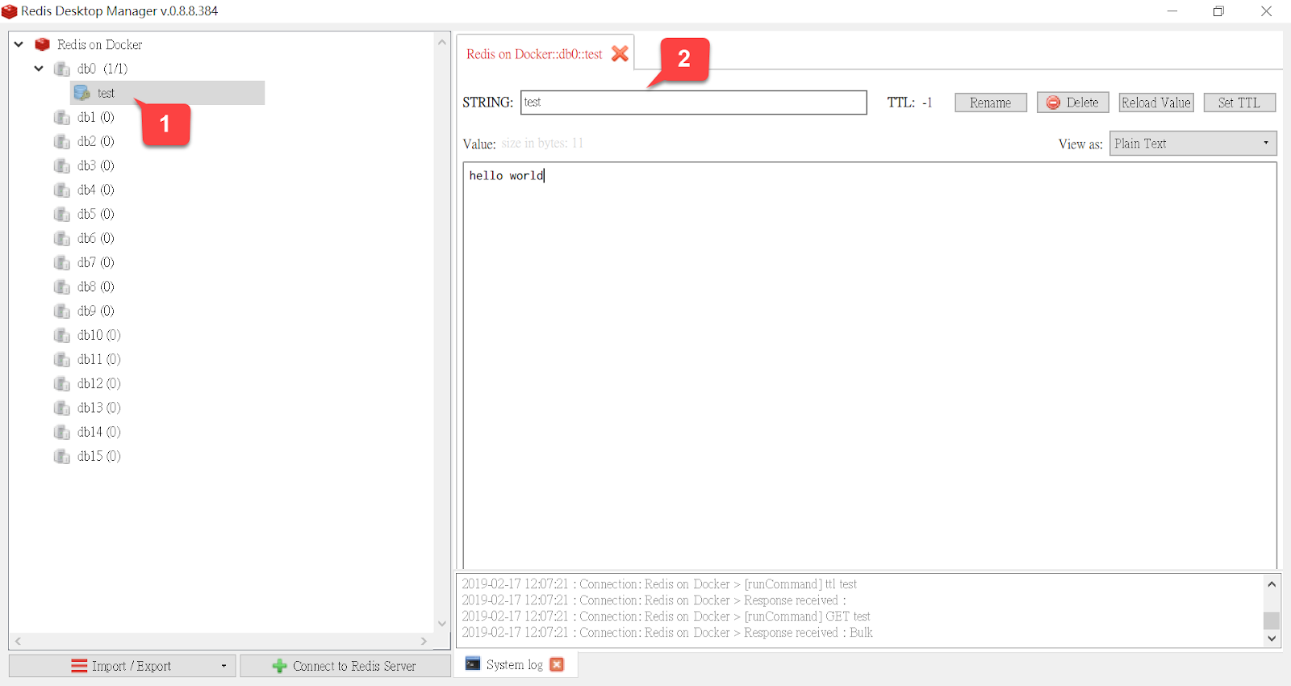Image resolution: width=1291 pixels, height=686 pixels.
Task: Click the log panel scroll down arrow
Action: pos(1272,638)
